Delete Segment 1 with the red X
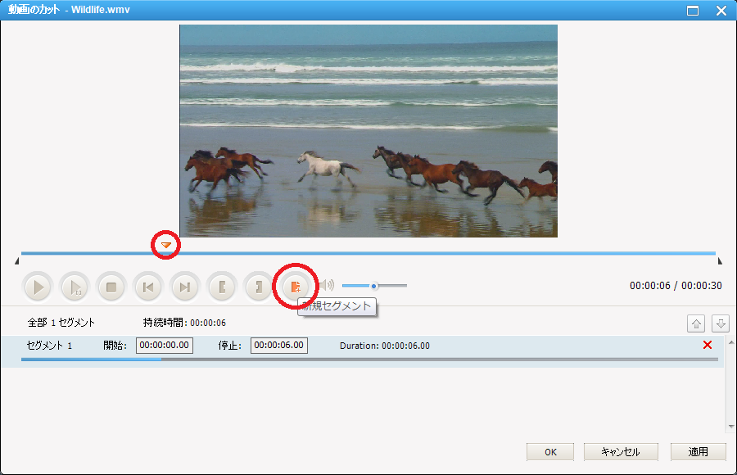The height and width of the screenshot is (475, 737). coord(708,346)
